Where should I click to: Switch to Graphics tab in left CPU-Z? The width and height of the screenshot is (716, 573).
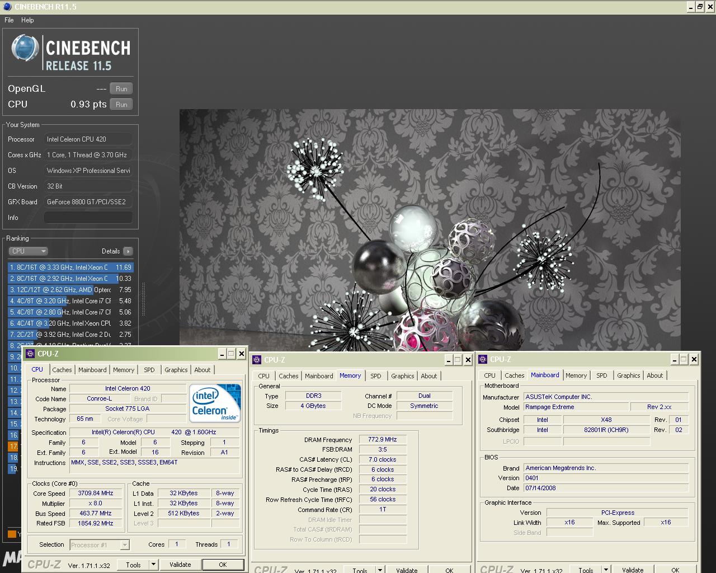[x=176, y=370]
